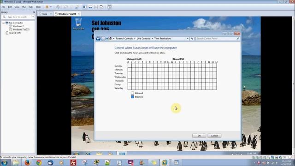Click the guest Start orb
Viewport: 295px width, 166px height.
(77, 154)
